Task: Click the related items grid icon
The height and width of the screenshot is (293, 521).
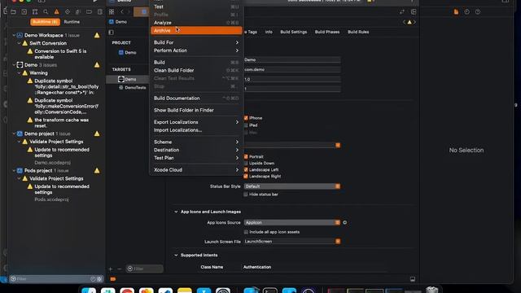Action: 112,12
